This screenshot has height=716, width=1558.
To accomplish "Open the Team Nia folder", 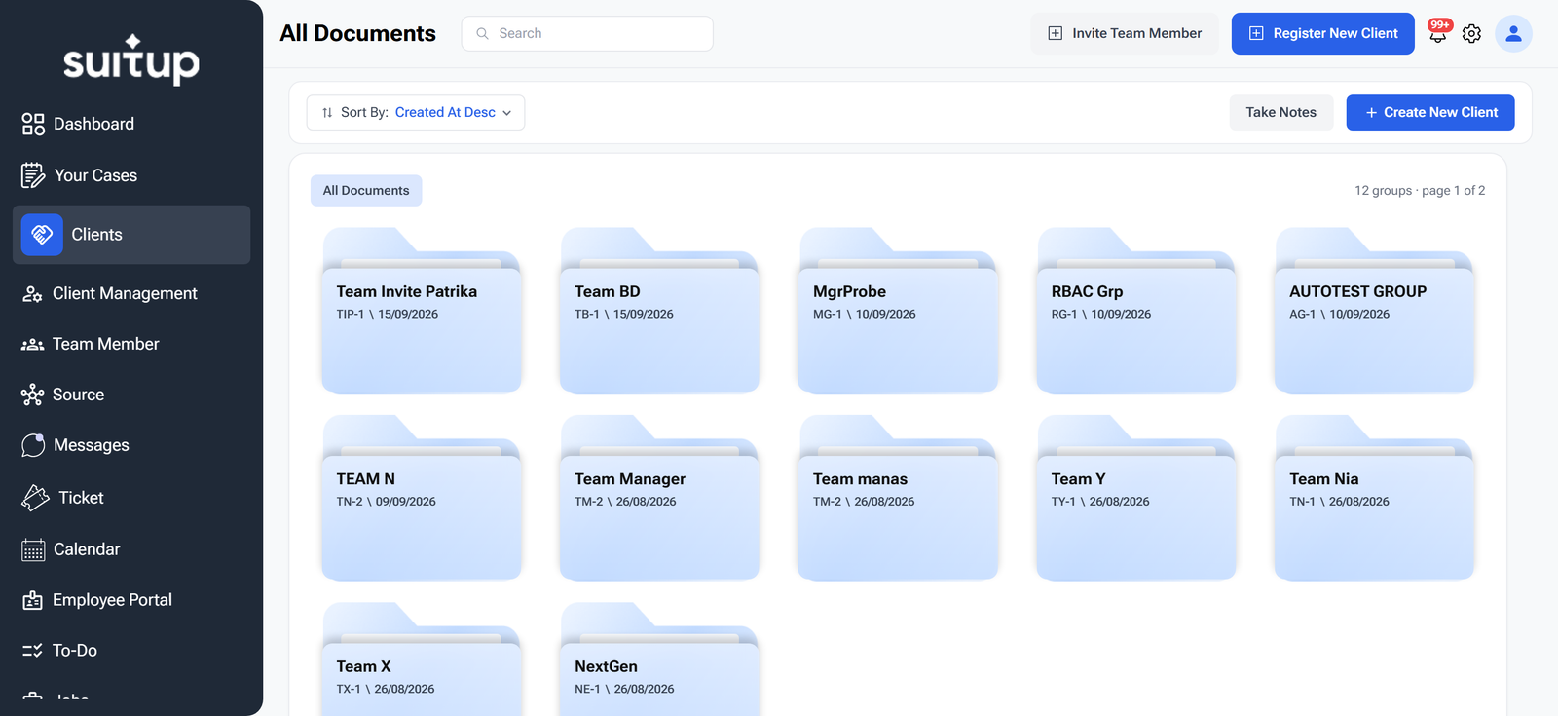I will [1374, 498].
